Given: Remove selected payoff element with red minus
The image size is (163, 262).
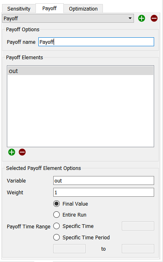Looking at the screenshot, I should tap(22, 152).
